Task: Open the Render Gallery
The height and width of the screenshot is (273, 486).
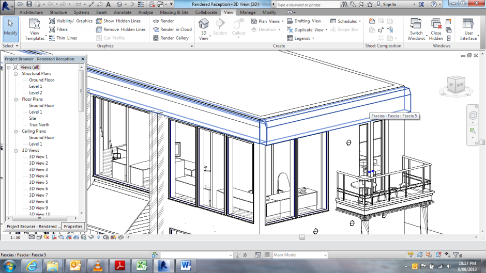Action: pos(156,38)
